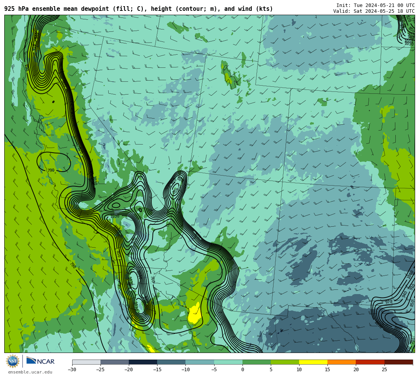Click the -15 colorbar label
The image size is (419, 377).
[157, 370]
